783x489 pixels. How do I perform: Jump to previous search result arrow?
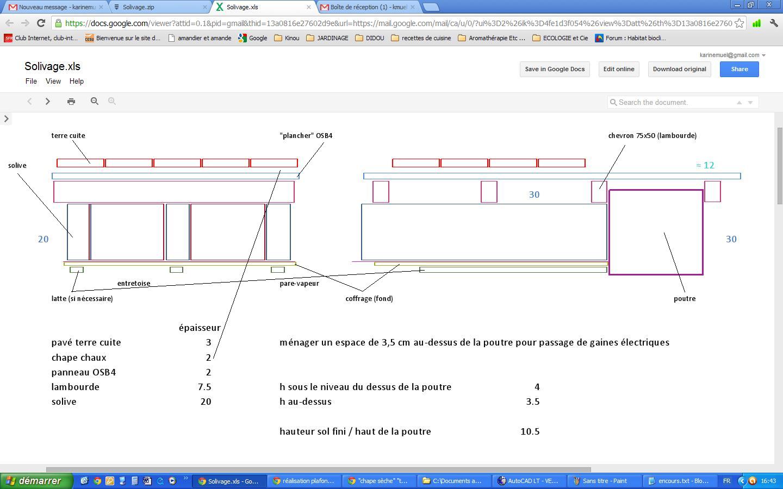tap(739, 102)
